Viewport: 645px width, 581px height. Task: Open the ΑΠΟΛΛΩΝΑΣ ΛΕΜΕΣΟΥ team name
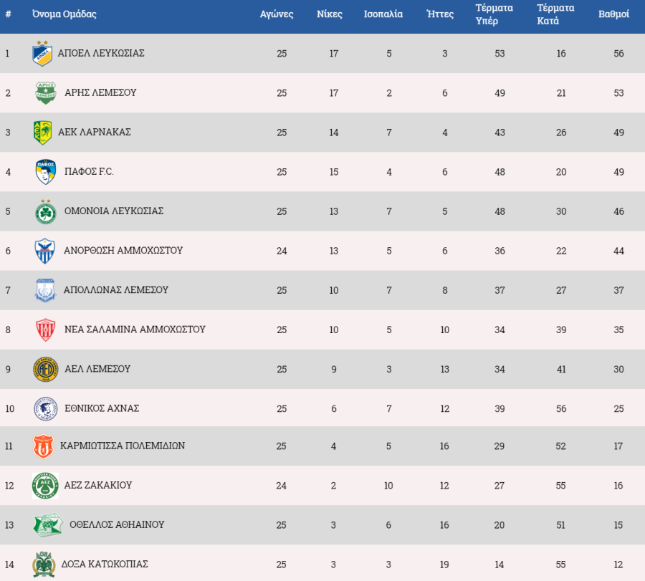(116, 290)
